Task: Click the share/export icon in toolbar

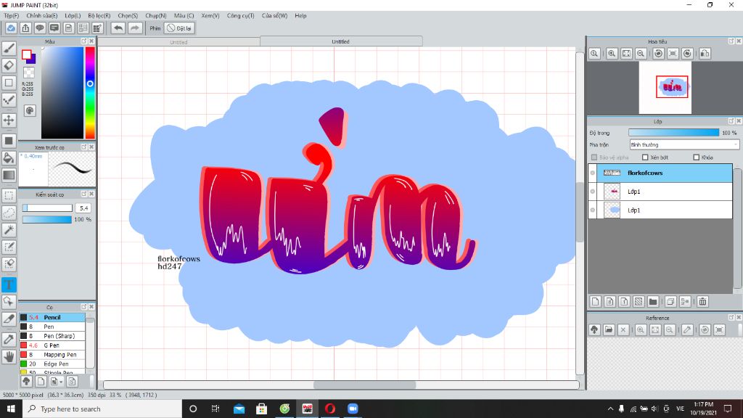Action: pos(25,28)
